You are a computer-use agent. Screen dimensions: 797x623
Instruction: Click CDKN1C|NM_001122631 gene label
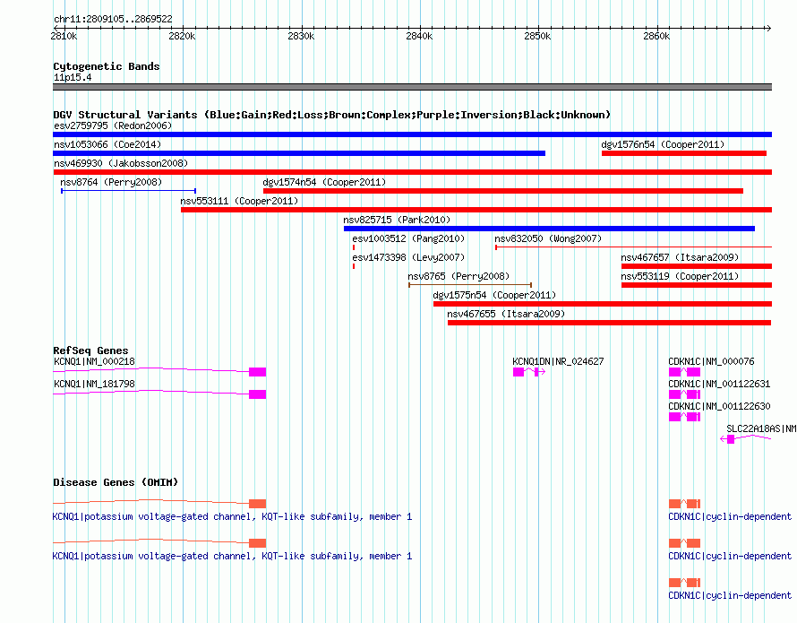(x=719, y=384)
